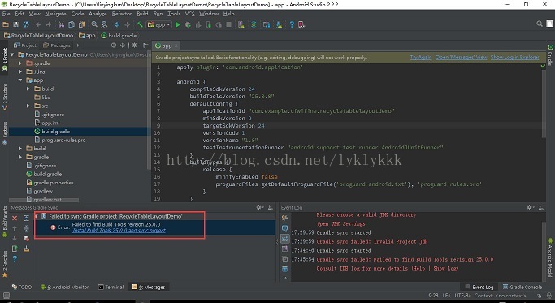This screenshot has height=303, width=555.
Task: Toggle soft wraps icon in Event Log
Action: [x=284, y=239]
